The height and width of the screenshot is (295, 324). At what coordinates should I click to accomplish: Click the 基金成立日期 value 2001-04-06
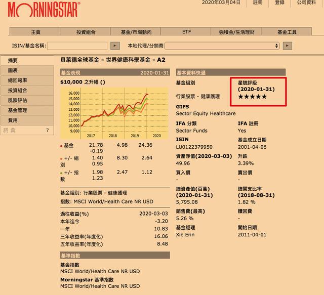click(x=252, y=147)
